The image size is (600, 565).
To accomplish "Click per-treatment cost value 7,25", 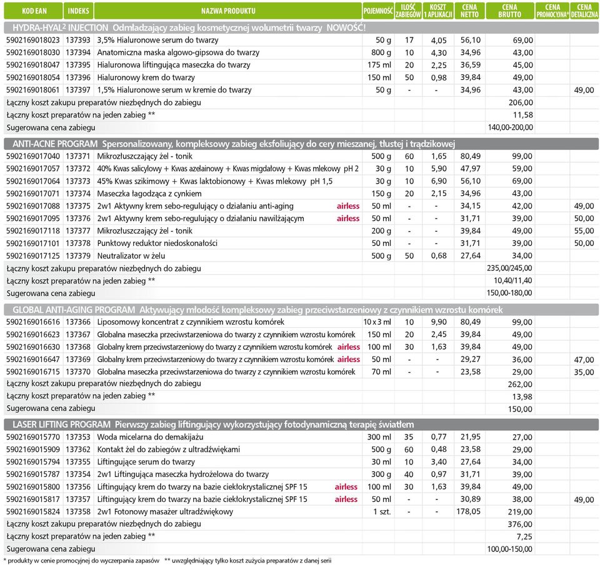I will 524,537.
